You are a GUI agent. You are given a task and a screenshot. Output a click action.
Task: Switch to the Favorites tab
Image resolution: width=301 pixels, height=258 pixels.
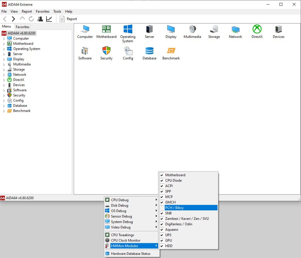[x=22, y=27]
